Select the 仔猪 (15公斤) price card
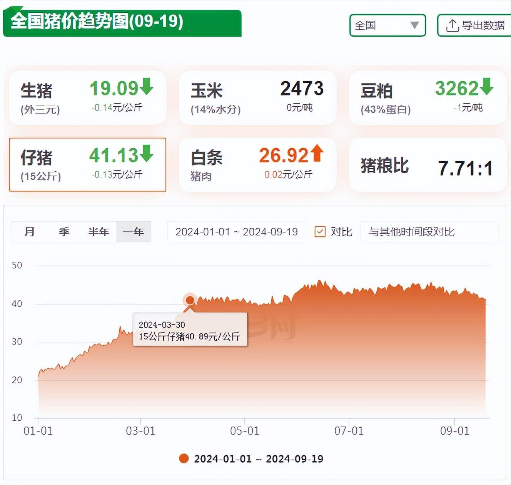Viewport: 511px width, 485px height. pyautogui.click(x=88, y=165)
